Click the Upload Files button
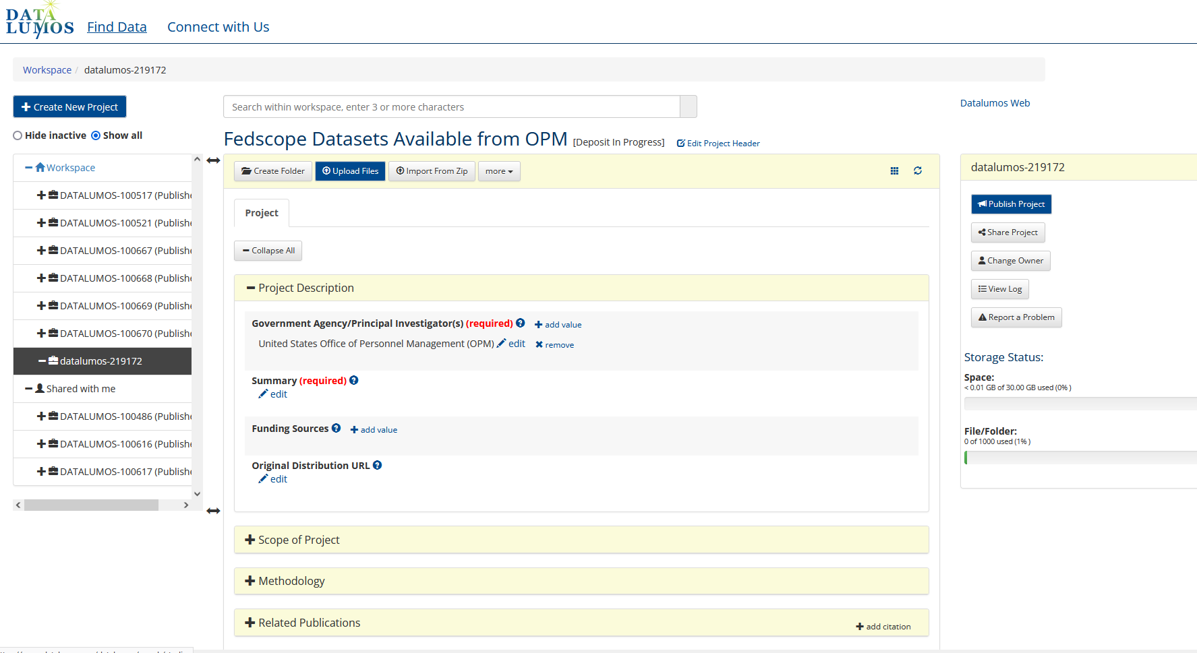1197x653 pixels. (x=350, y=171)
